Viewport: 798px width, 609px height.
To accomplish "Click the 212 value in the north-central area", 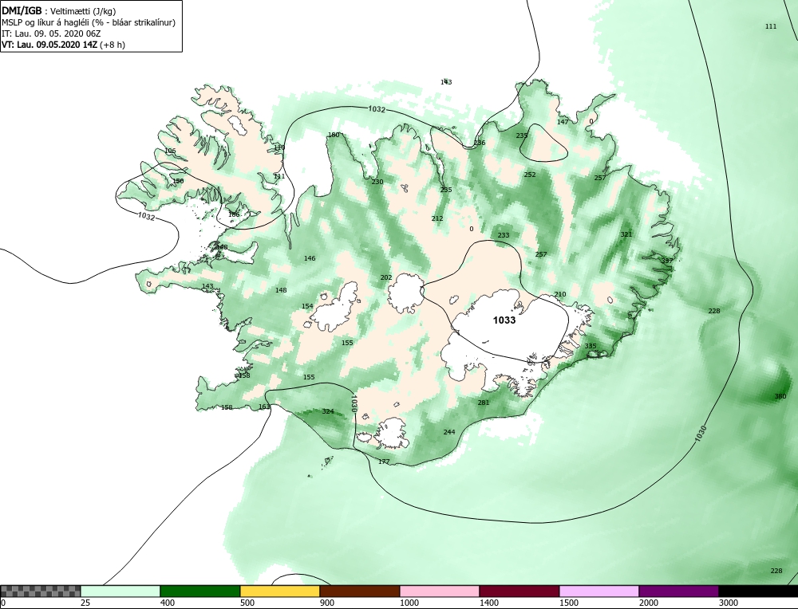I will (437, 218).
